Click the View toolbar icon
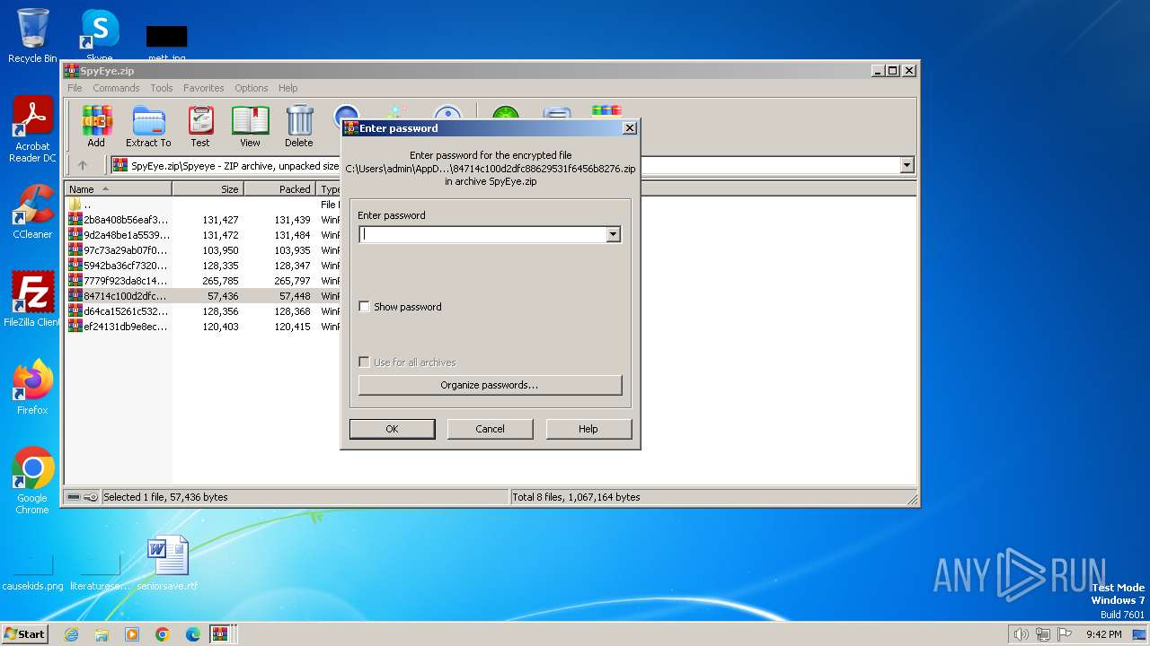 (250, 126)
